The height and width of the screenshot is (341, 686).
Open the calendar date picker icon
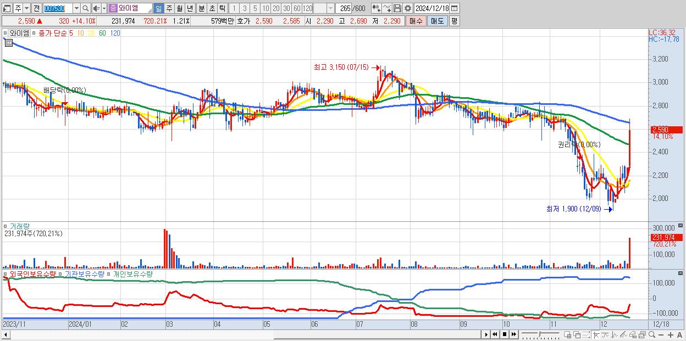click(454, 8)
